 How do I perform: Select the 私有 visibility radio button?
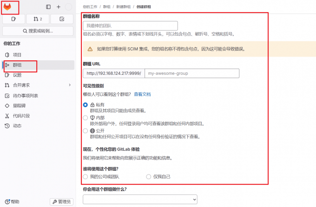pos(85,105)
